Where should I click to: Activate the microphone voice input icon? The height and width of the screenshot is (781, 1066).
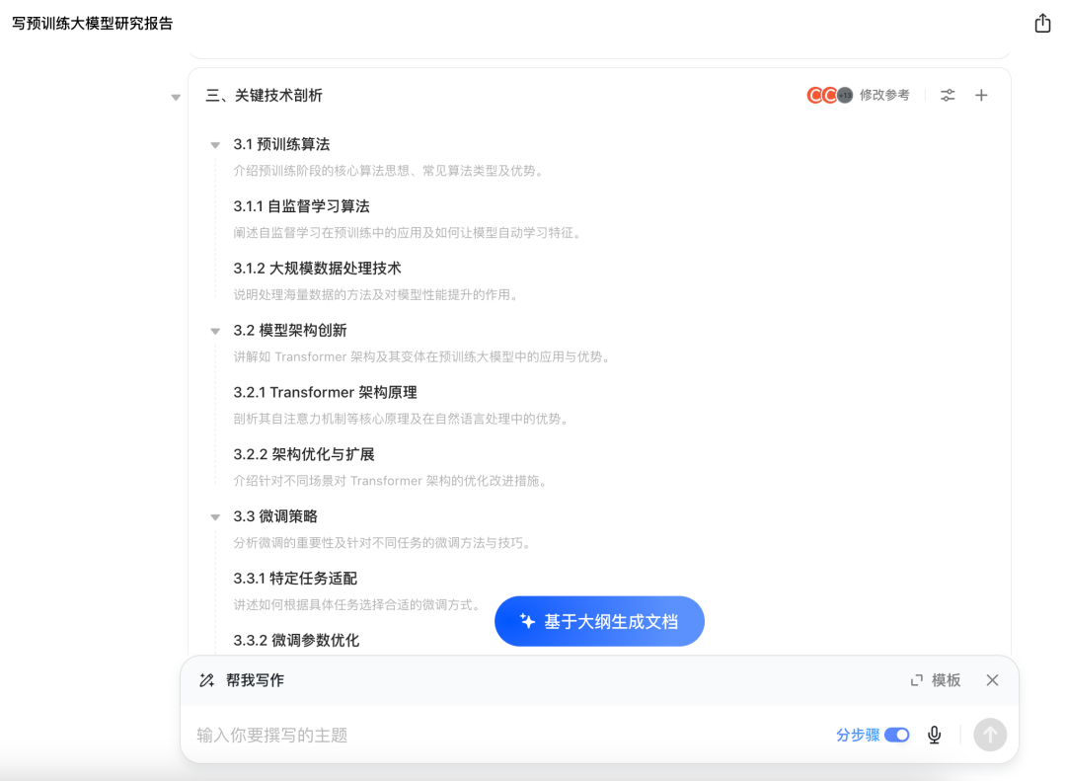click(934, 735)
